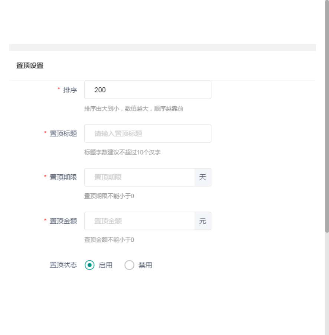Click the 排序 input field showing 200
Viewport: 329px width, 335px height.
pos(148,90)
